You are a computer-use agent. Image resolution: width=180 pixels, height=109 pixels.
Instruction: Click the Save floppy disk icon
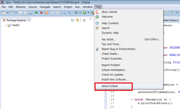click(x=20, y=12)
